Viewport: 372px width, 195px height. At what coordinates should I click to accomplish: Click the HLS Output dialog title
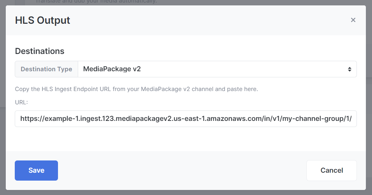[x=42, y=21]
